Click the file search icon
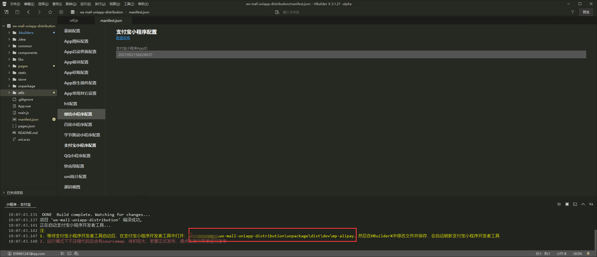This screenshot has height=257, width=597. (x=277, y=12)
